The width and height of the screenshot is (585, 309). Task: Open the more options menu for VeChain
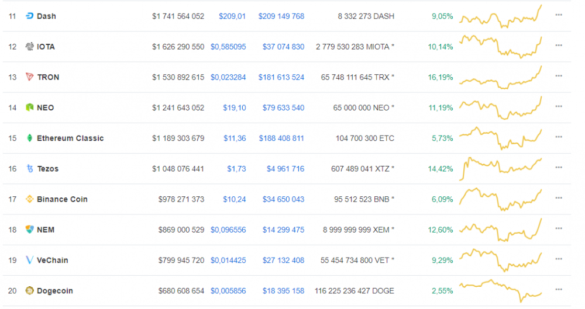coord(559,259)
